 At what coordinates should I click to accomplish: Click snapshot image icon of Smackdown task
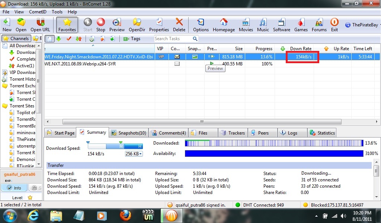pyautogui.click(x=195, y=56)
